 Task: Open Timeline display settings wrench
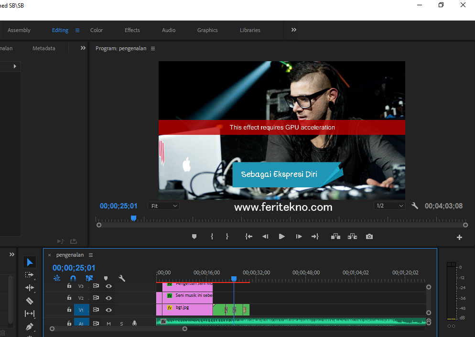122,278
